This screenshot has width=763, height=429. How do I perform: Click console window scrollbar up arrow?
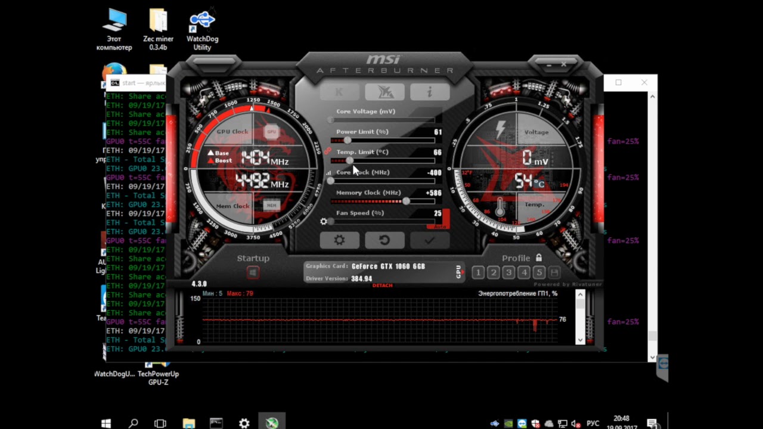click(x=652, y=97)
